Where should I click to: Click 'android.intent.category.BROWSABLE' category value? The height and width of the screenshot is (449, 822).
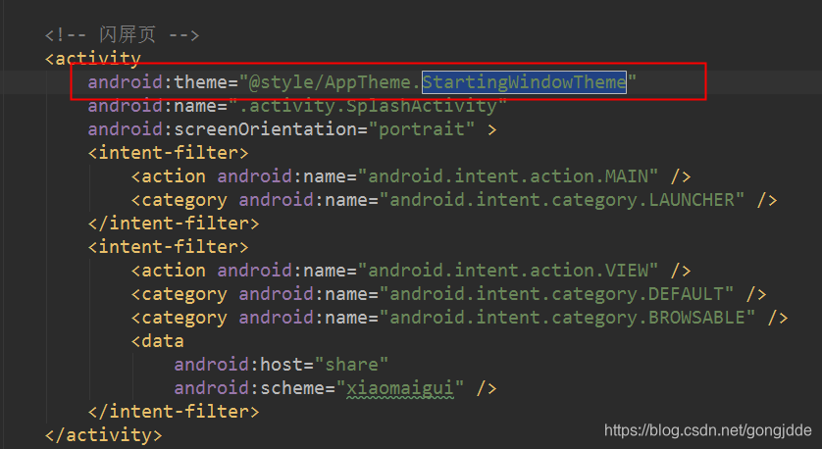(567, 318)
